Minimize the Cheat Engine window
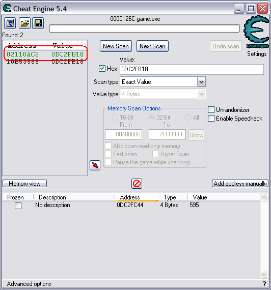The width and height of the screenshot is (271, 290). (239, 8)
